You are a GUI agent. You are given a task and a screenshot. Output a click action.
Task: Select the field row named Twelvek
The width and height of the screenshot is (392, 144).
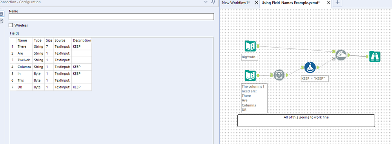point(51,60)
